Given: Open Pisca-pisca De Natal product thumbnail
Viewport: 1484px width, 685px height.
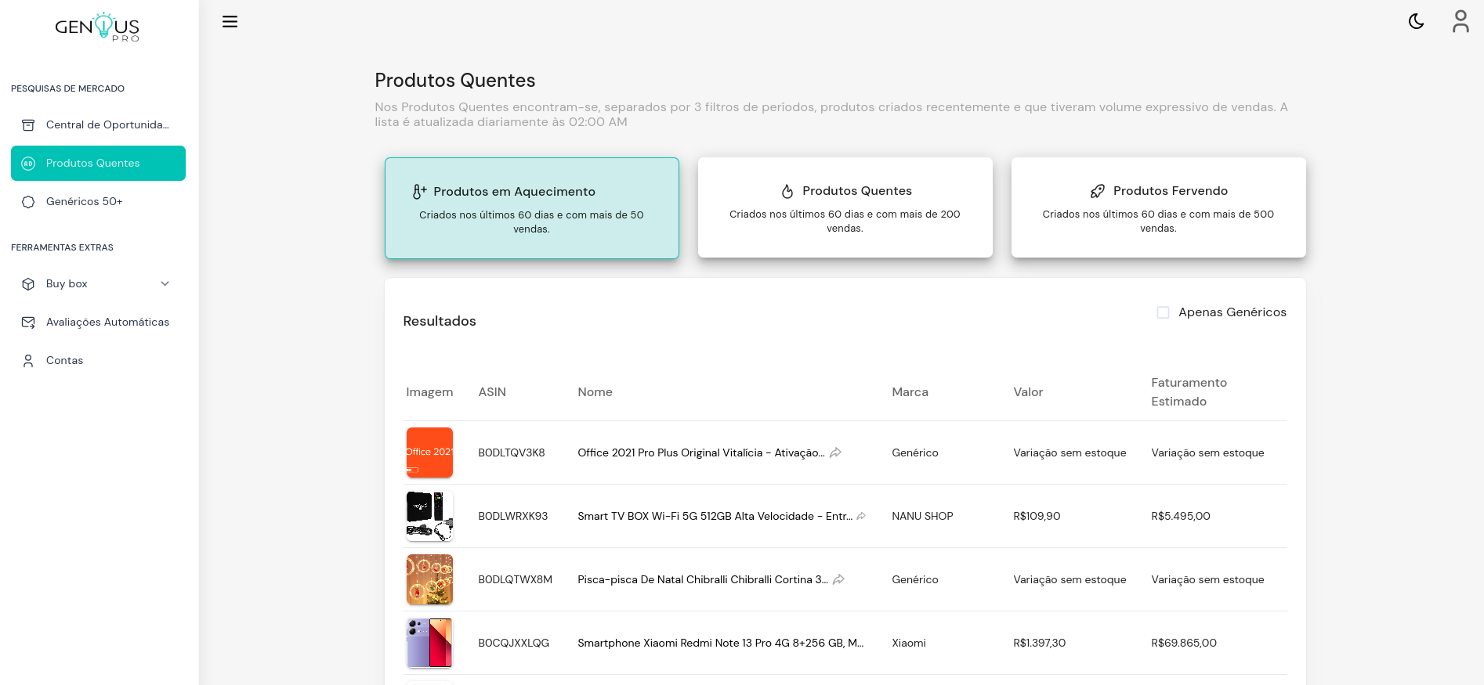Looking at the screenshot, I should tap(429, 579).
